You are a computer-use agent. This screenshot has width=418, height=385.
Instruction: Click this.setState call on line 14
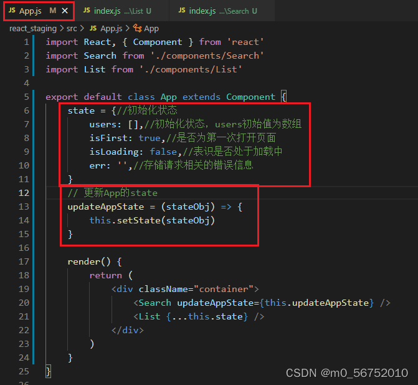coord(152,220)
